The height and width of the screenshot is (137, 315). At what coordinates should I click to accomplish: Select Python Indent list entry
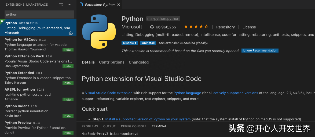38,111
